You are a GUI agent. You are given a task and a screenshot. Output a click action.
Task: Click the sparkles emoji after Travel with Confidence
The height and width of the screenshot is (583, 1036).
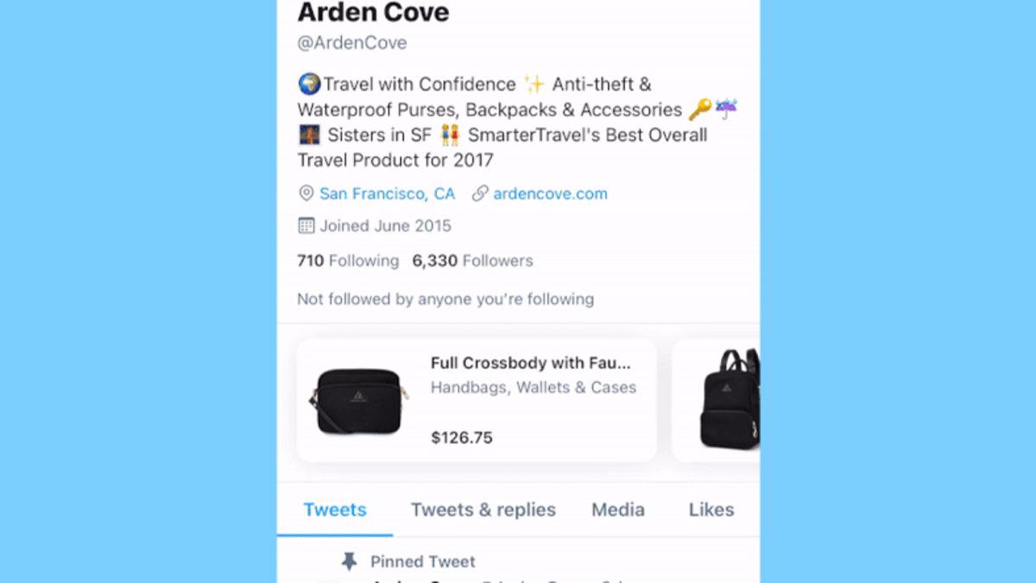click(x=534, y=84)
